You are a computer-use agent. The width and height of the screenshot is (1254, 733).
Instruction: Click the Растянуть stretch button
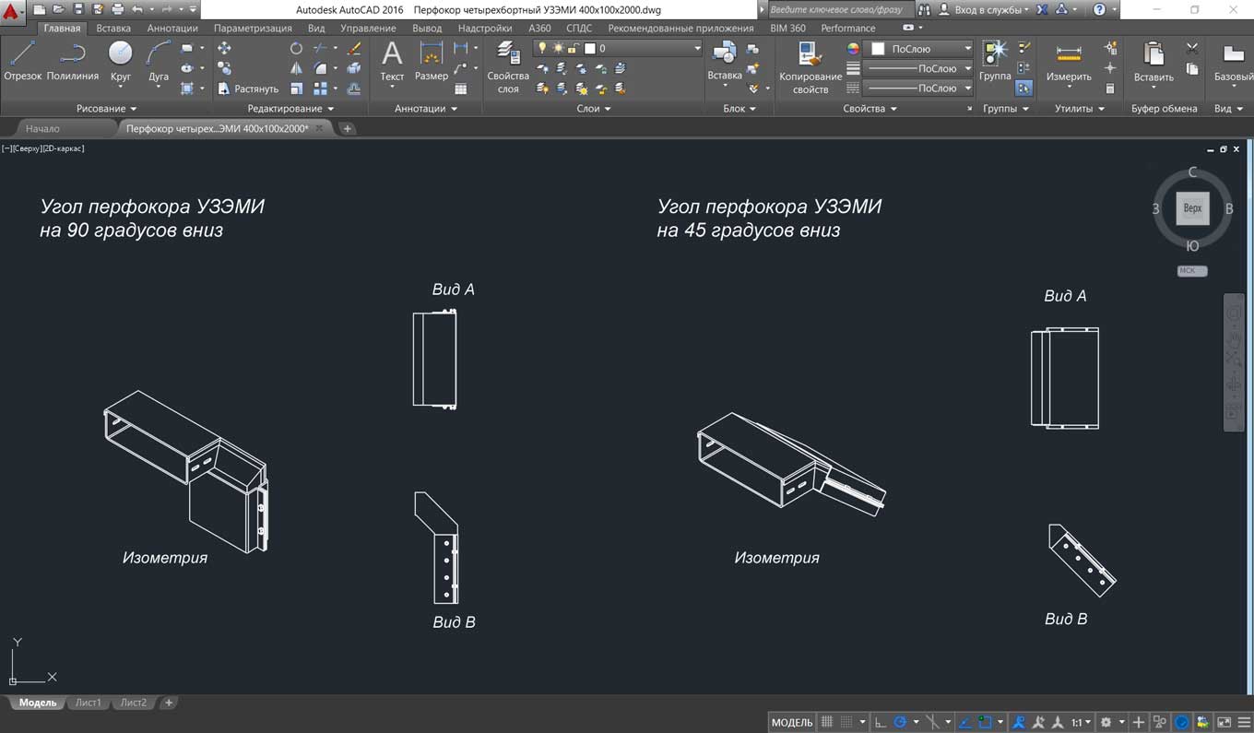pyautogui.click(x=248, y=89)
